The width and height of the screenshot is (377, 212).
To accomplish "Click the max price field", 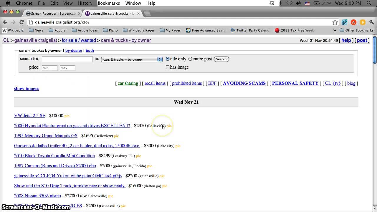I will point(67,68).
